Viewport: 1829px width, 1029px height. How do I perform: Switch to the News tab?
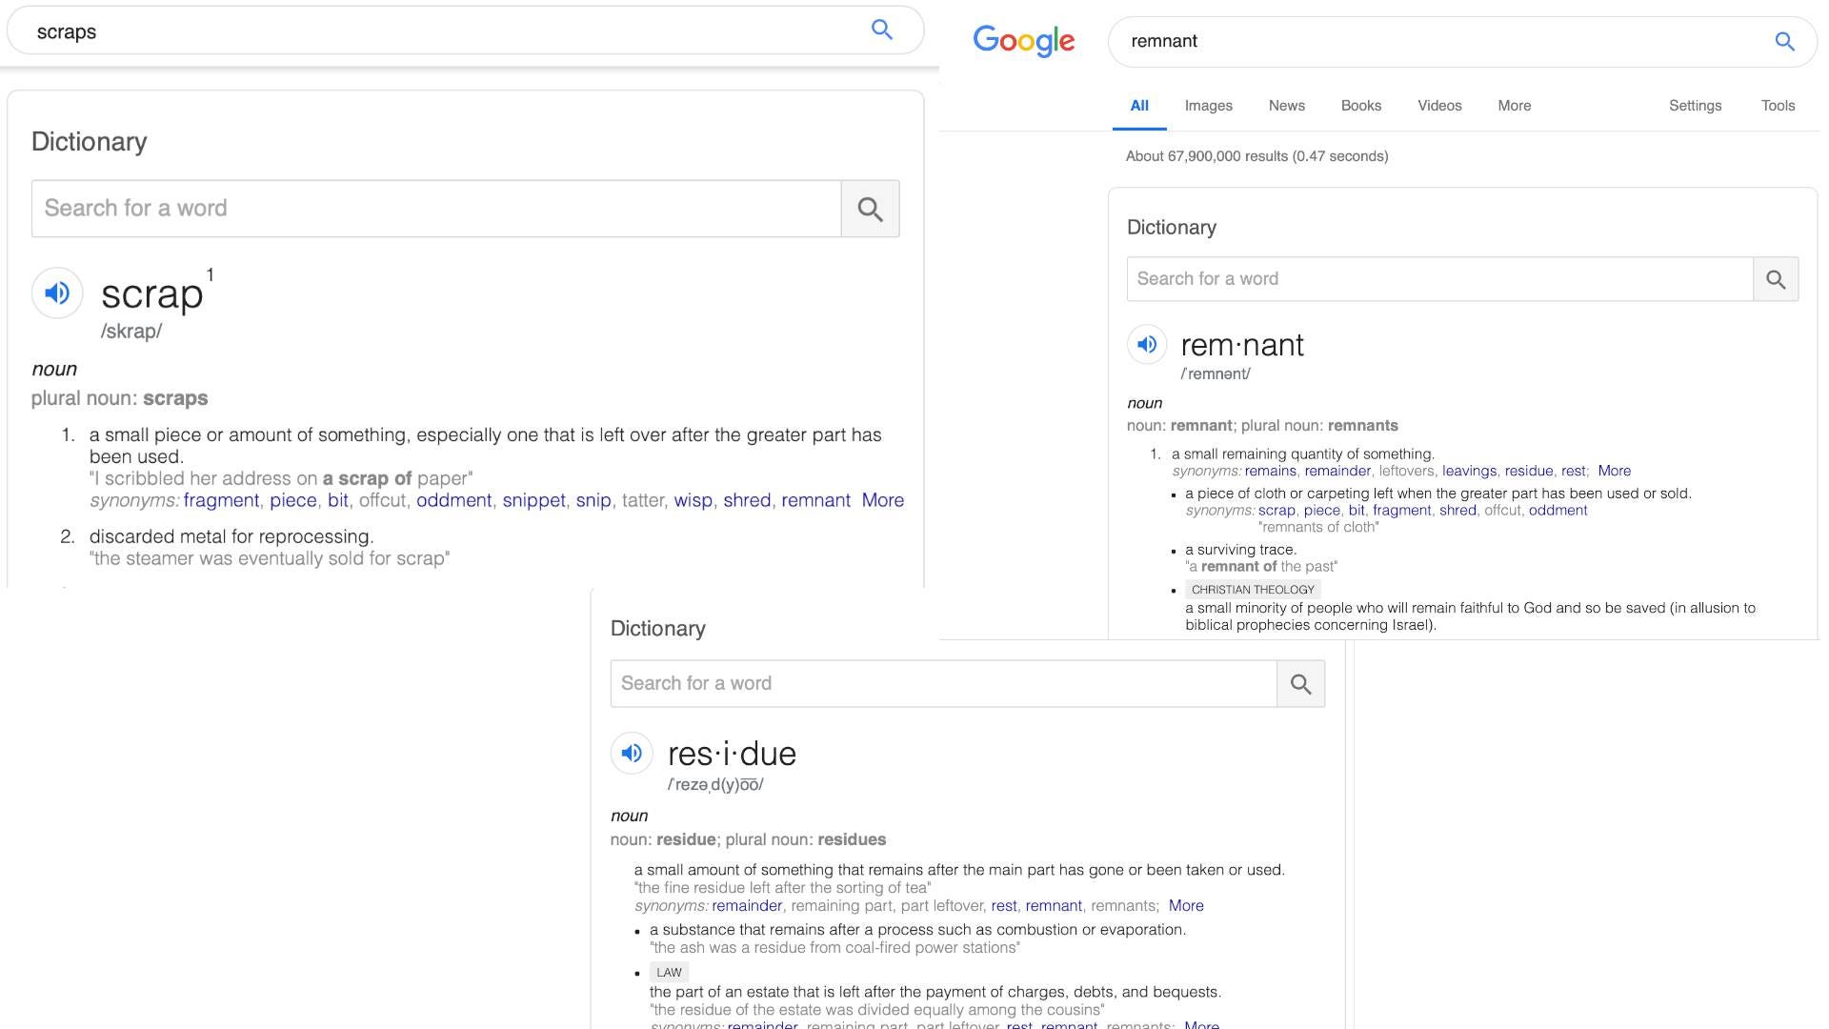1286,106
